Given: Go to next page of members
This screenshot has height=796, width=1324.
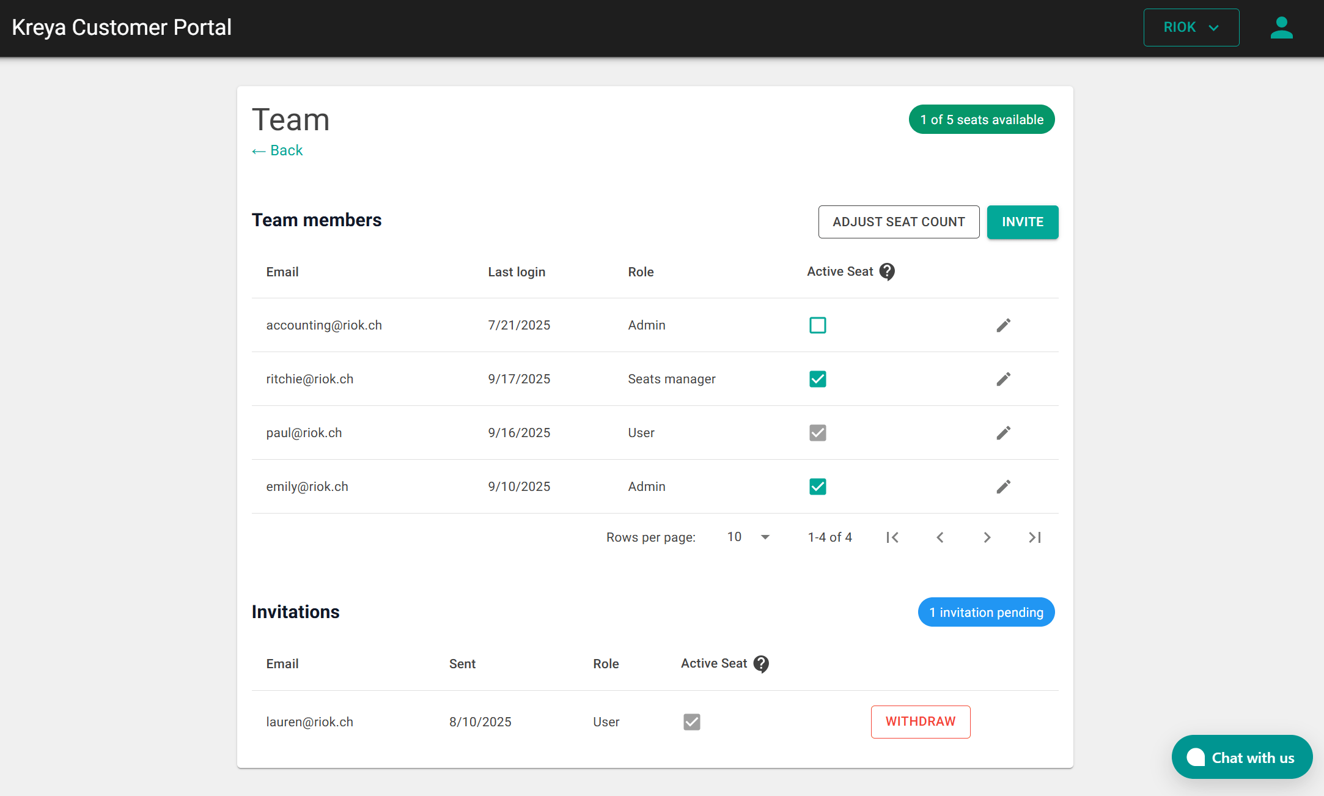Looking at the screenshot, I should click(x=987, y=537).
